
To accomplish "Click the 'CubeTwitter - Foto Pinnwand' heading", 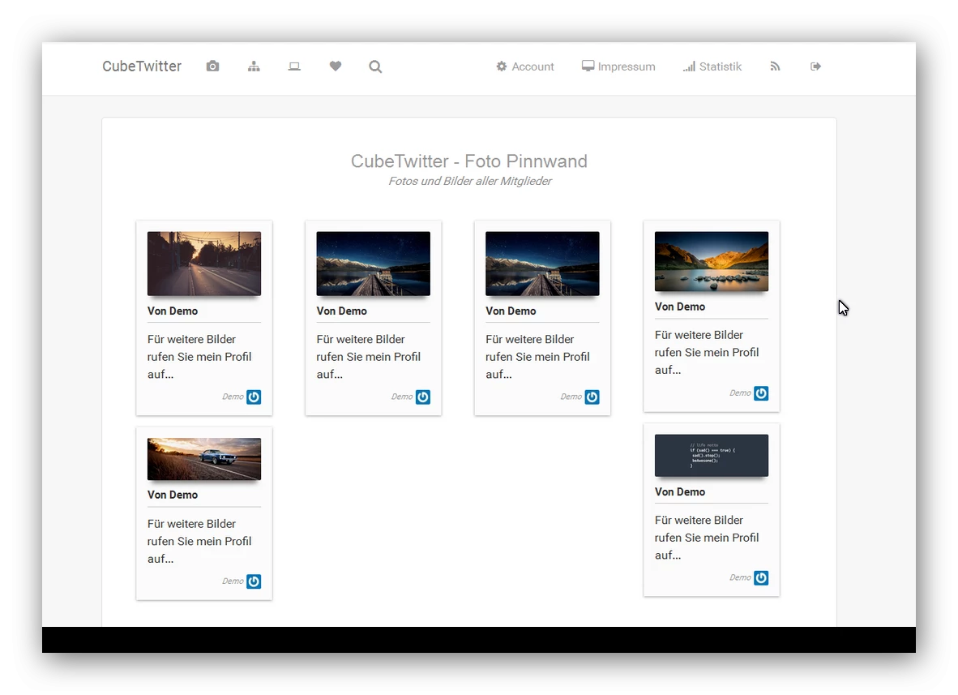I will [x=469, y=161].
